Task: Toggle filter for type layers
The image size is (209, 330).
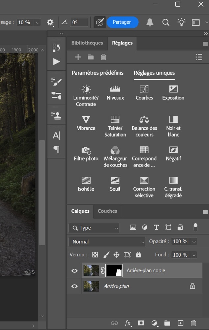Action: 156,227
